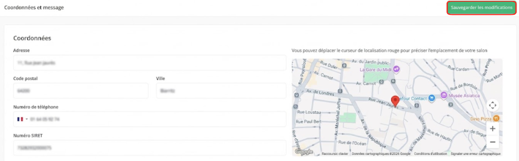
Task: Click the Google logo on map
Action: [303, 151]
